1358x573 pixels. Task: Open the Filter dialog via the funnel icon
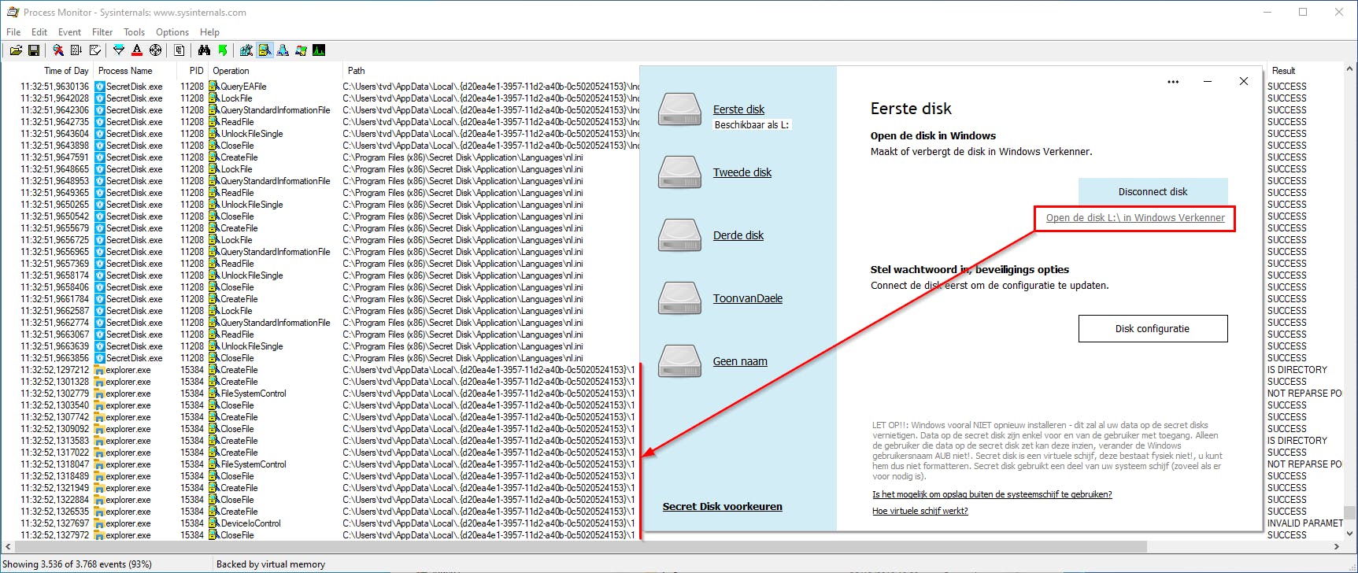[119, 50]
